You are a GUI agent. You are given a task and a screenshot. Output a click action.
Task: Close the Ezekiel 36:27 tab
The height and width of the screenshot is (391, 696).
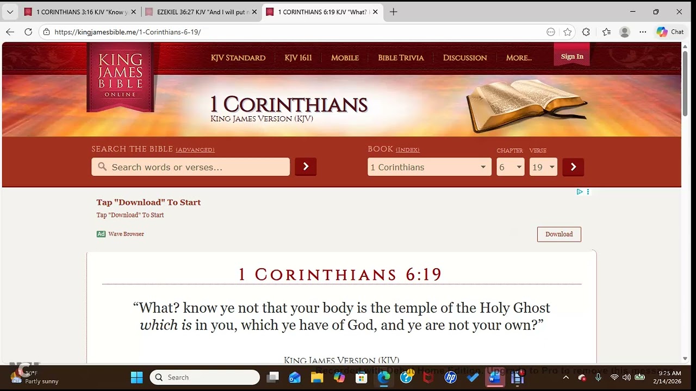point(254,12)
